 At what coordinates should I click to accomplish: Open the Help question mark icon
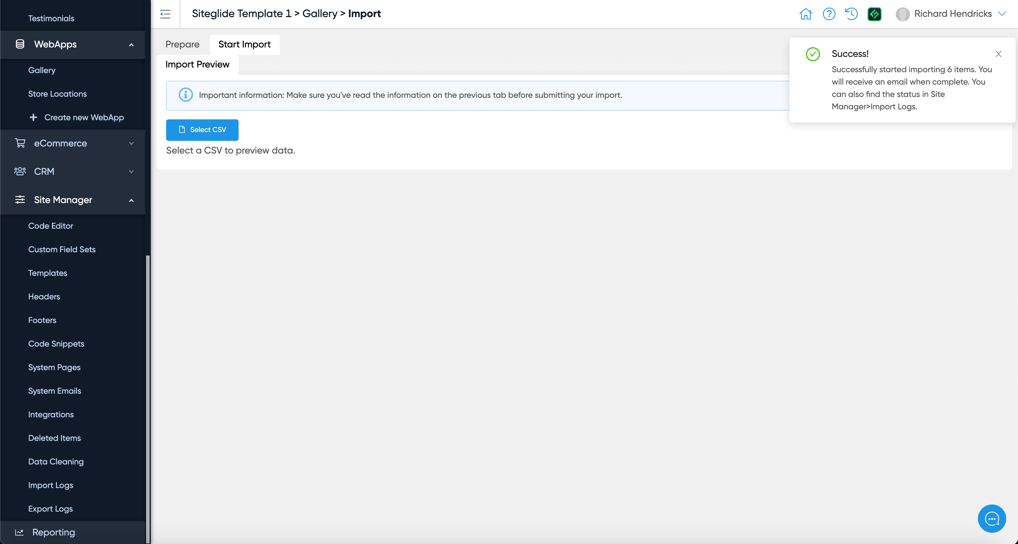(x=829, y=14)
